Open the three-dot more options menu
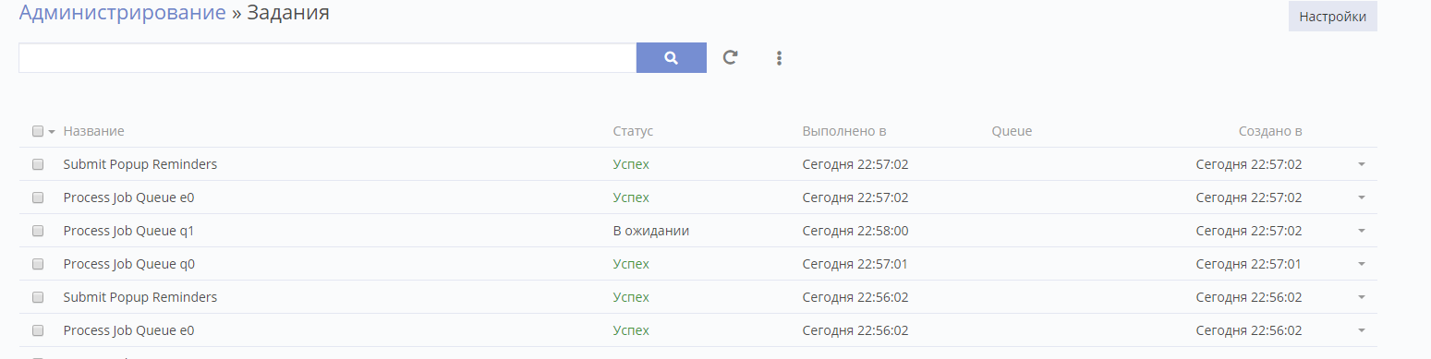Screen dimensions: 1431x359 click(780, 58)
